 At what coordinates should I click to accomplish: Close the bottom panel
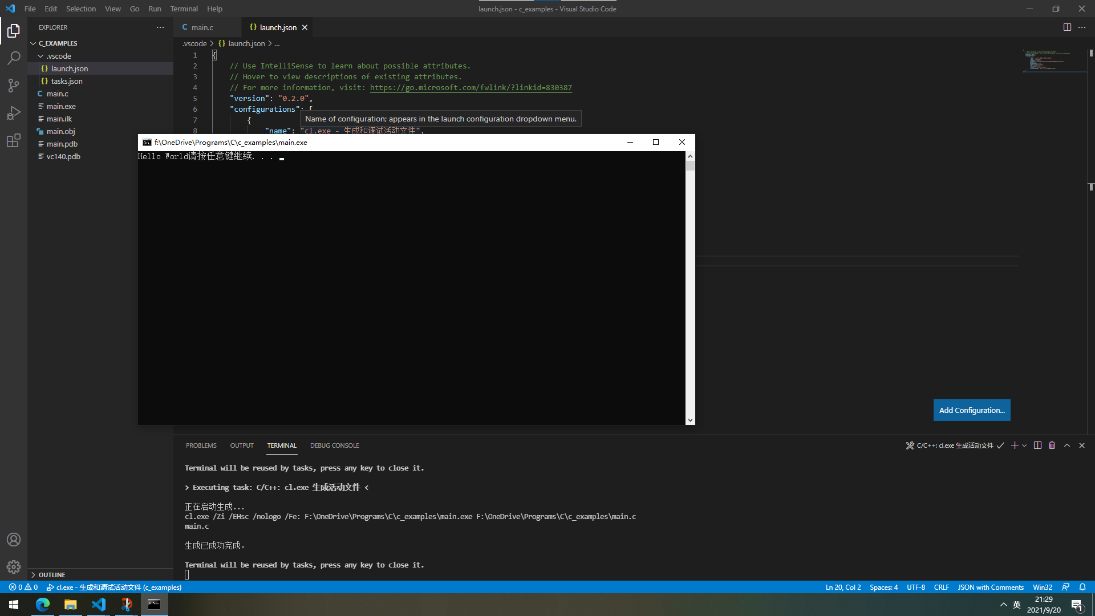click(x=1082, y=445)
